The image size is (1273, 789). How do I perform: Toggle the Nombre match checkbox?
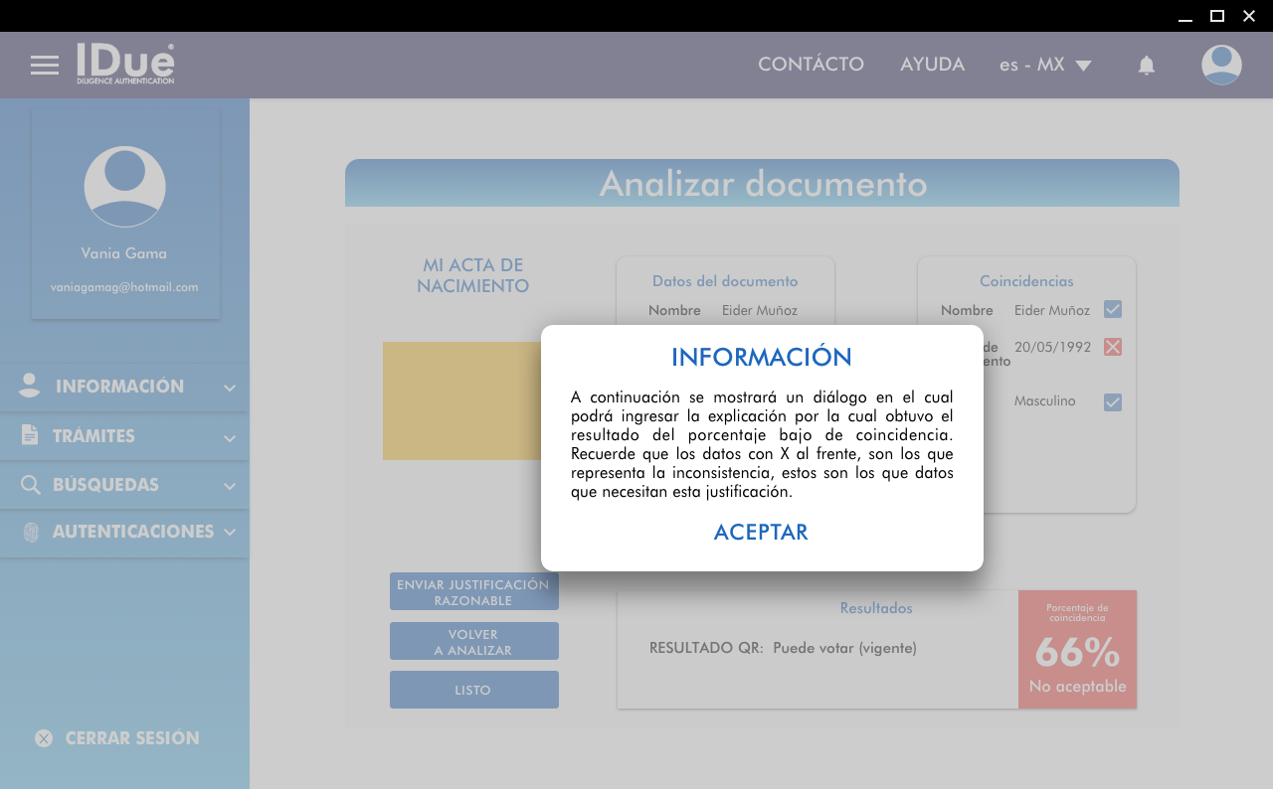pyautogui.click(x=1113, y=310)
